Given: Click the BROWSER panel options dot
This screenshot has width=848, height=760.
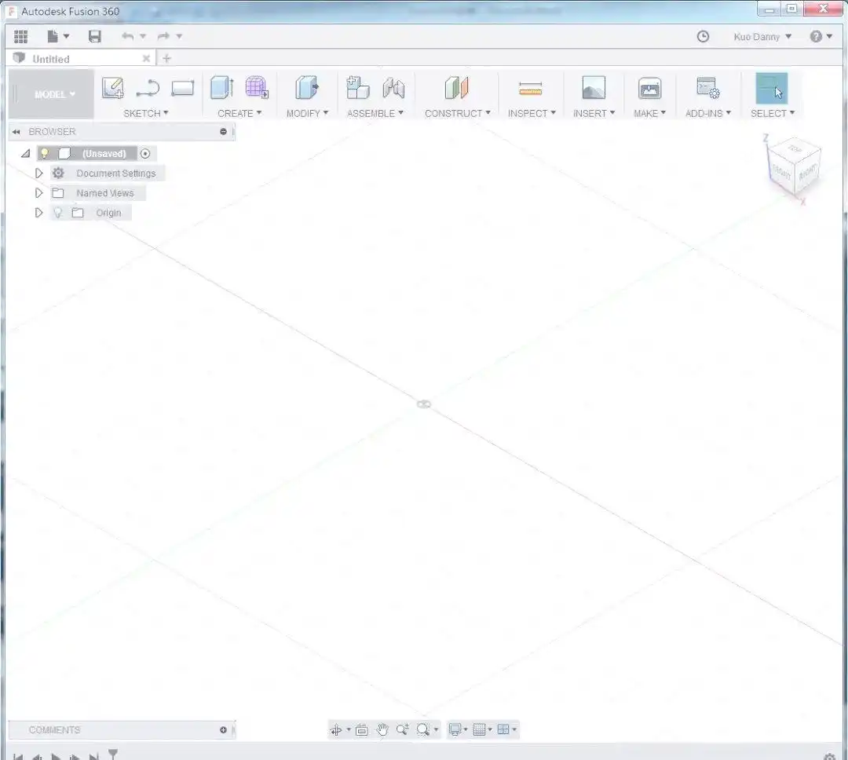Looking at the screenshot, I should coord(223,131).
